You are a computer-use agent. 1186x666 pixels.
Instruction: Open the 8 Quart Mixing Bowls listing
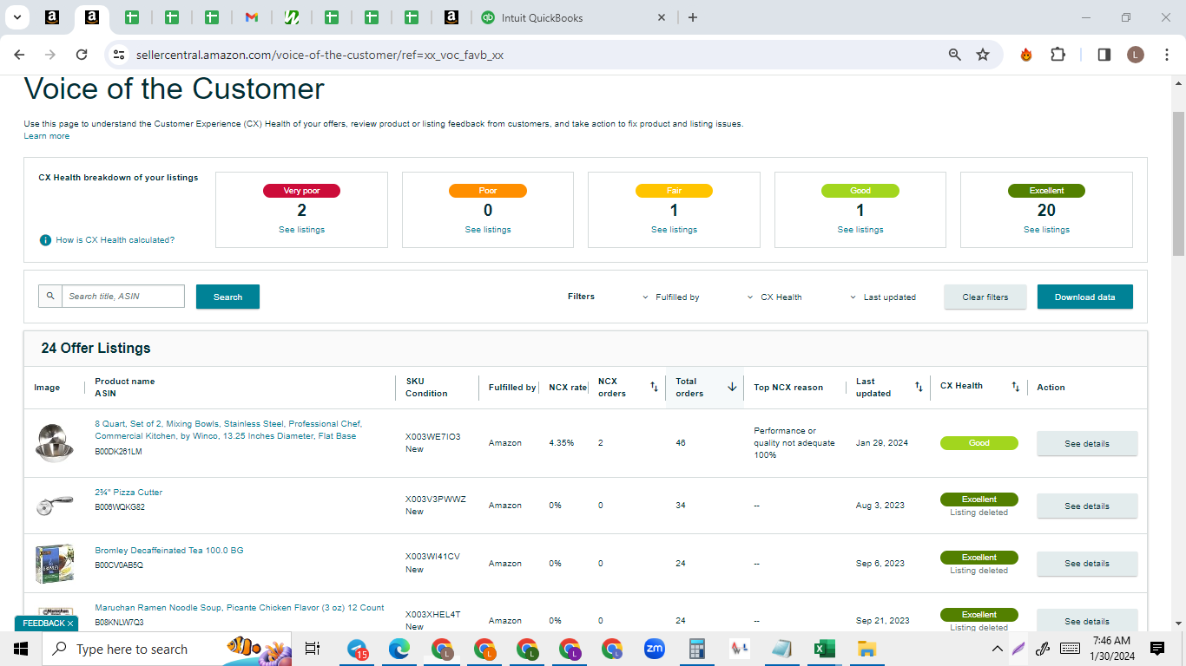[228, 430]
